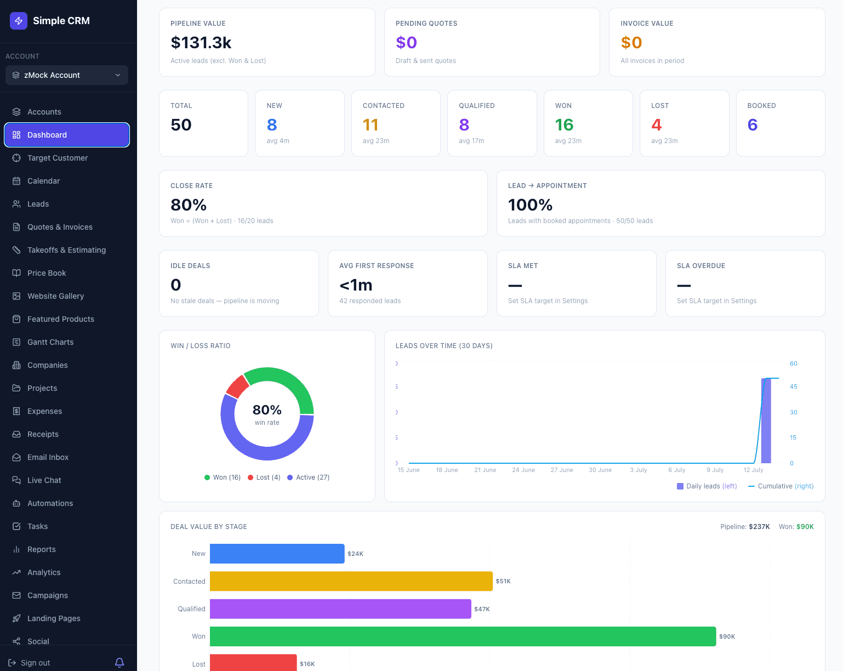Click the Close Rate 80% card
The image size is (843, 671).
pos(323,203)
